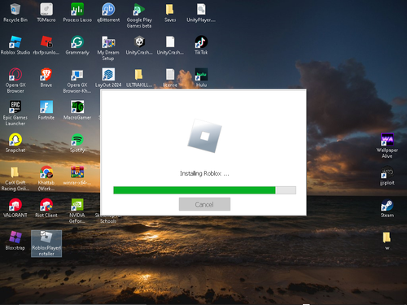407x305 pixels.
Task: Click UnityCrash icon with Unity cube logo
Action: pyautogui.click(x=139, y=46)
